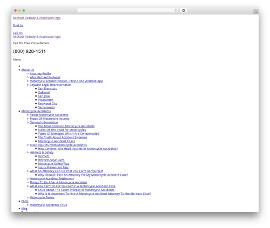Open the FAQs menu link
This screenshot has height=228, width=270.
pos(25,202)
